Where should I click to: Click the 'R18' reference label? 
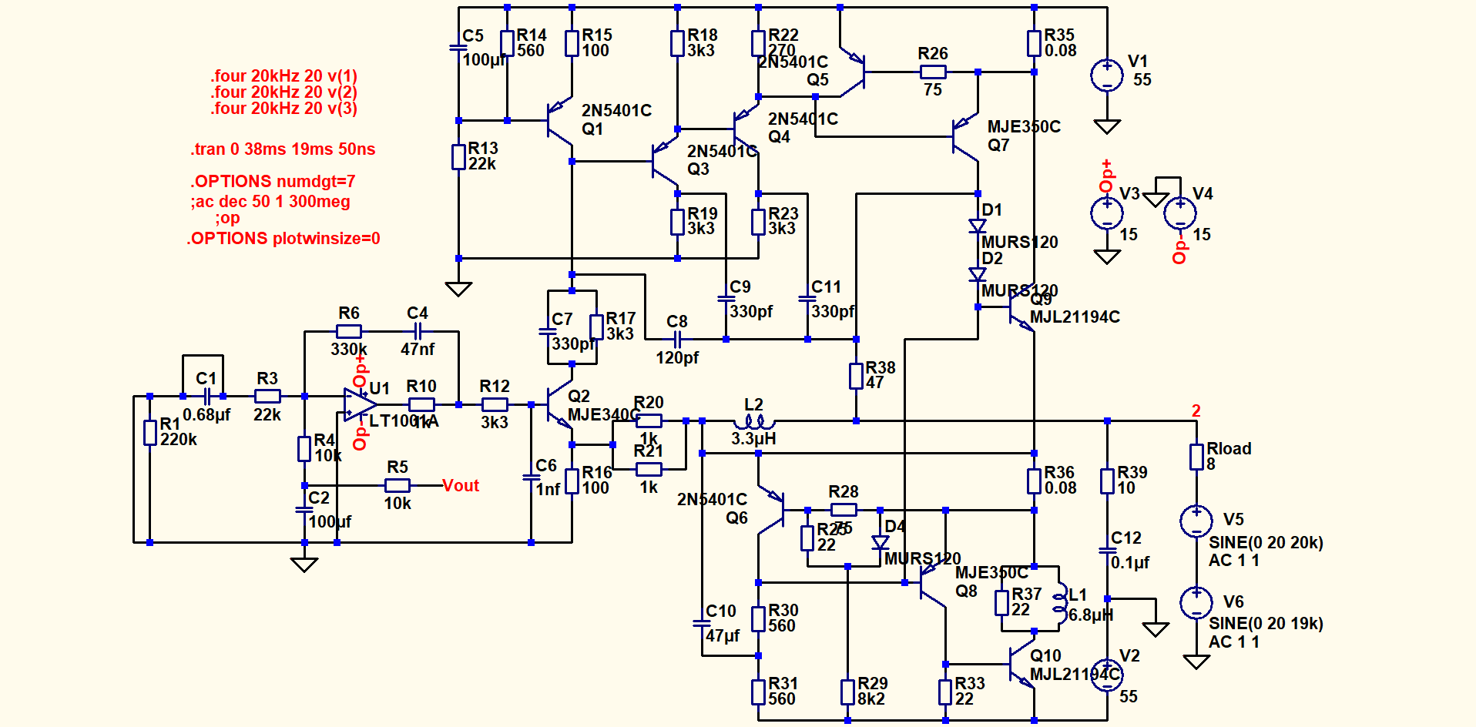pyautogui.click(x=703, y=35)
